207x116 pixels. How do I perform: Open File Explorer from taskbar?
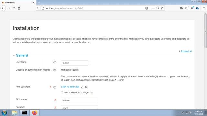14,113
